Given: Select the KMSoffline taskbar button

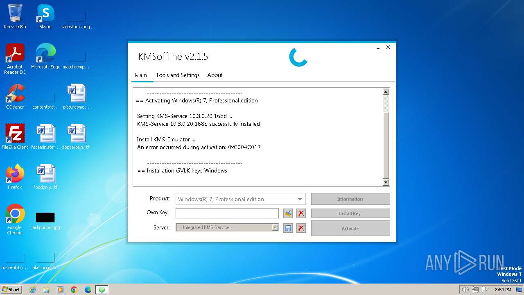Looking at the screenshot, I should [102, 290].
